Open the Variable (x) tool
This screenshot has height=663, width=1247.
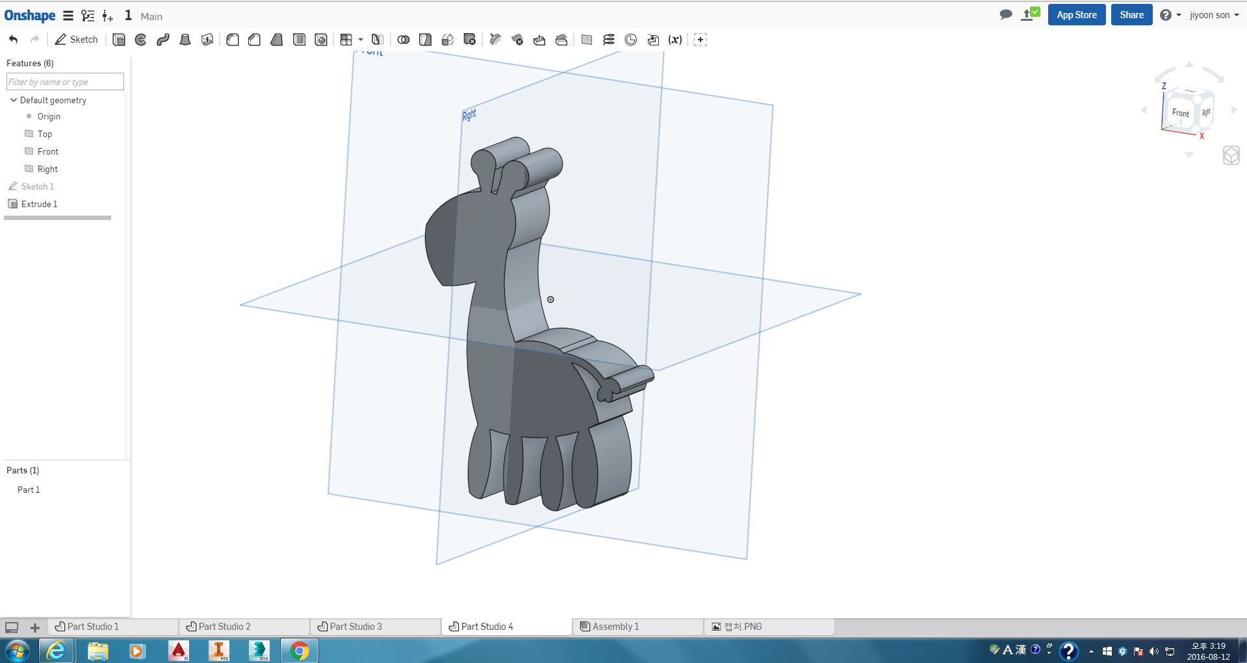click(675, 40)
